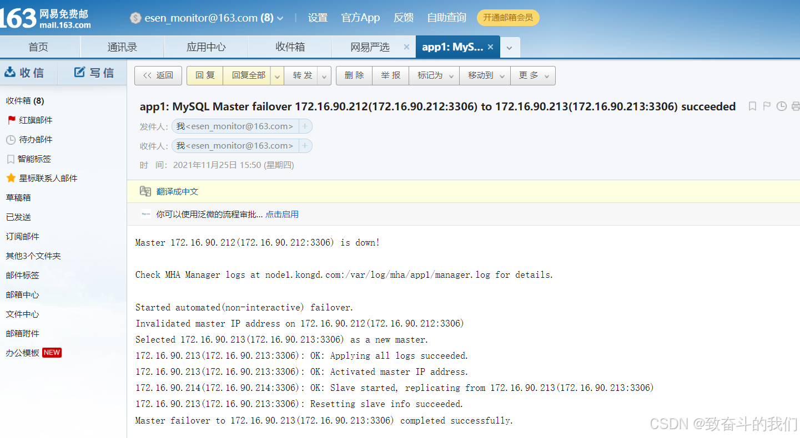Open 反馈 link in header

404,18
